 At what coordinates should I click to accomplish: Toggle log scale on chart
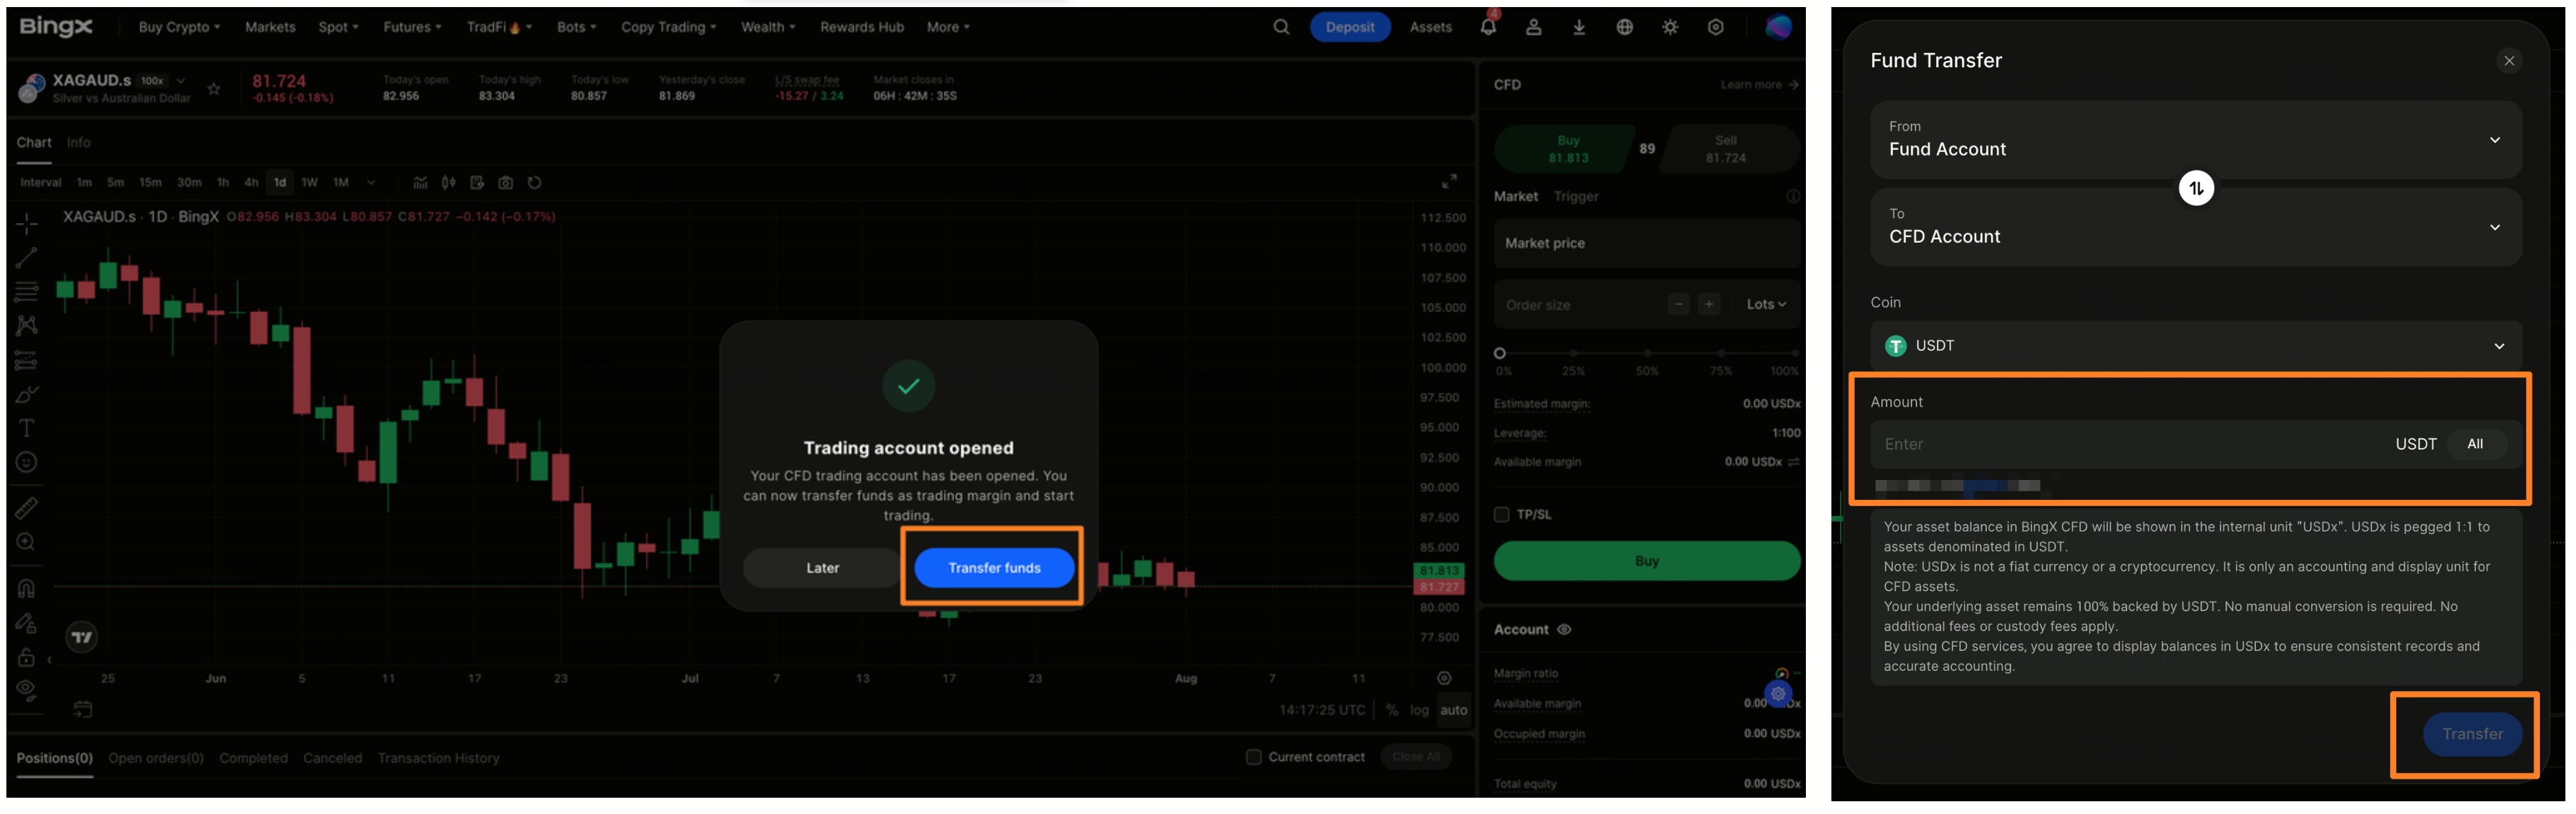pos(1419,710)
